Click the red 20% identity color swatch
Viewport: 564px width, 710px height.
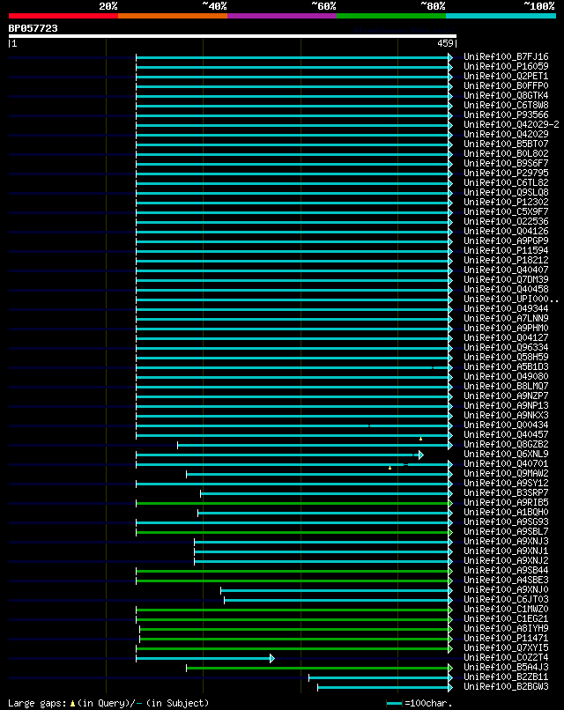pos(63,16)
